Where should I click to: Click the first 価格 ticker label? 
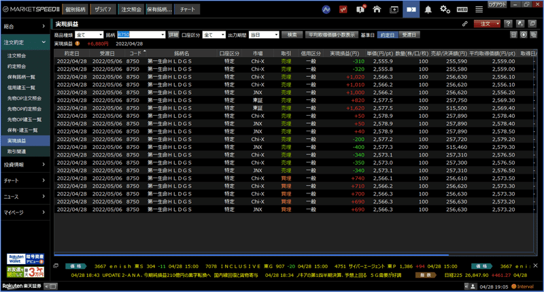75,266
